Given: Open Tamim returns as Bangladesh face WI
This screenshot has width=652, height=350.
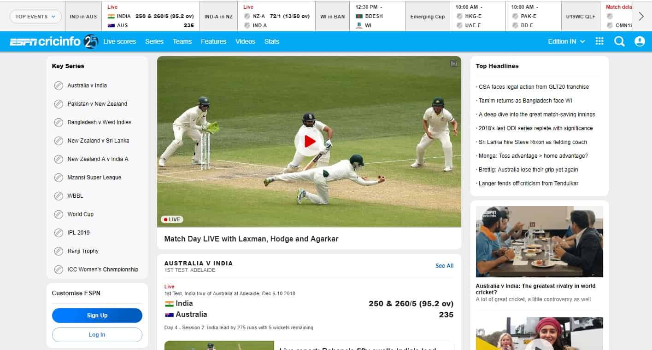Looking at the screenshot, I should 525,101.
